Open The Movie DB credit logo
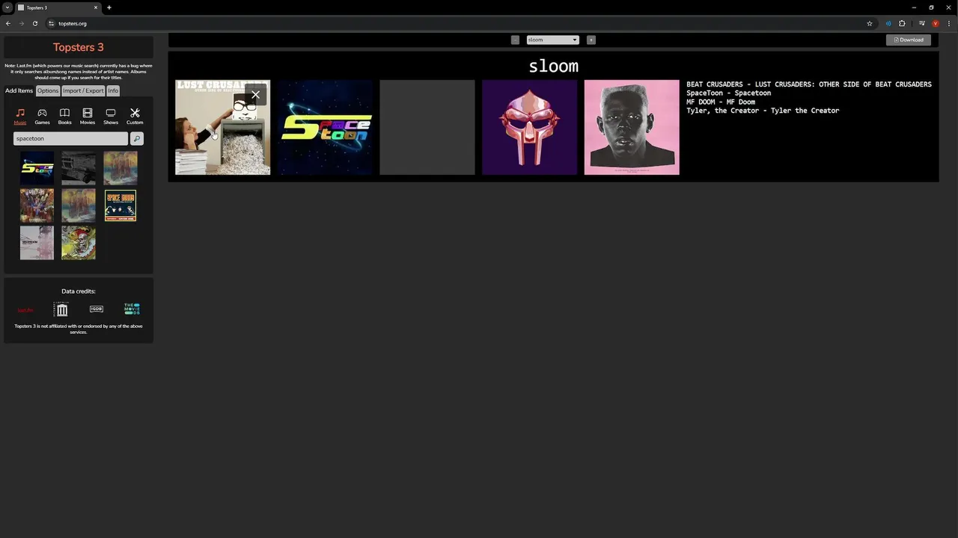The height and width of the screenshot is (538, 958). coord(132,309)
